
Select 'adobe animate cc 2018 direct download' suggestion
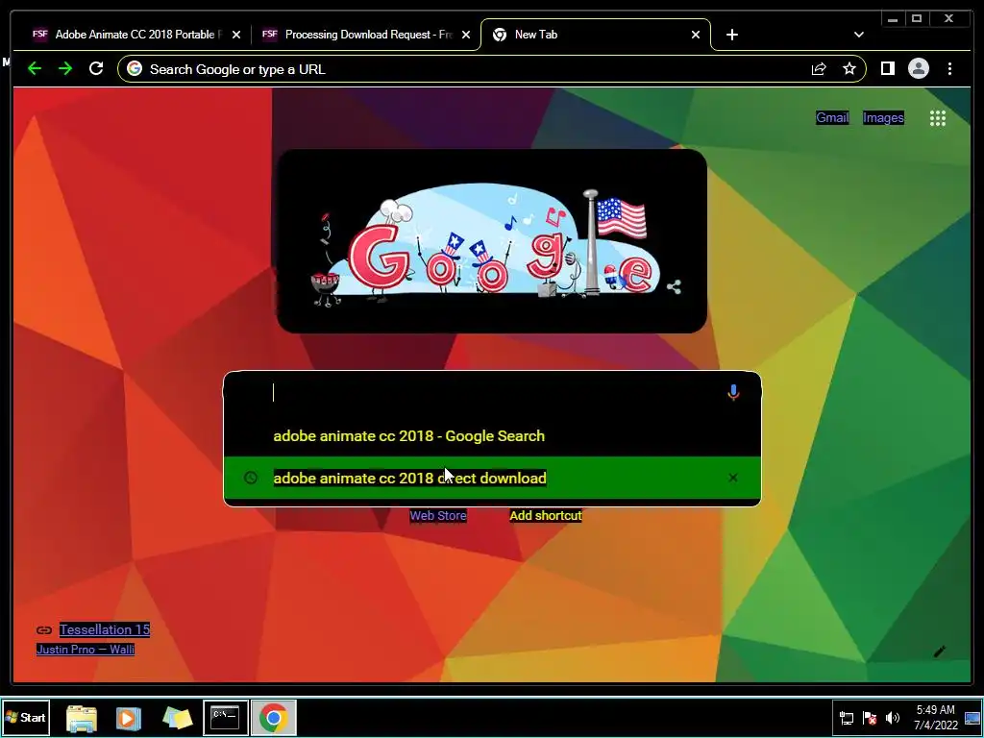pyautogui.click(x=492, y=479)
